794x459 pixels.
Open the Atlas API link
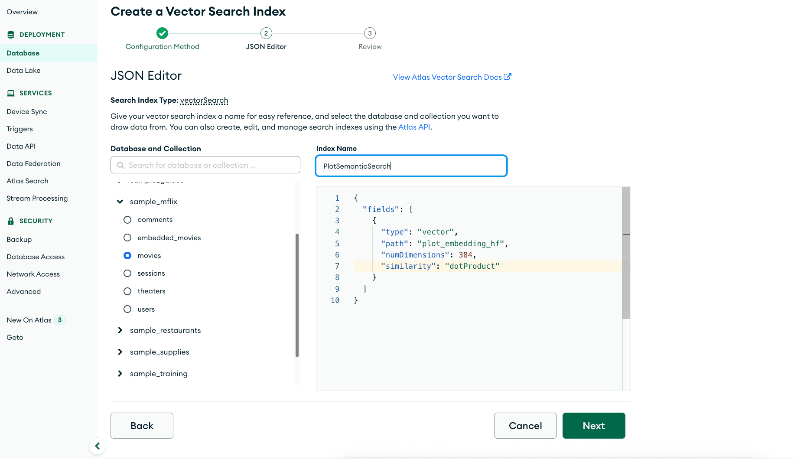pyautogui.click(x=414, y=127)
